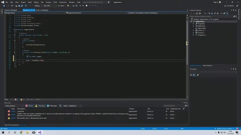
Task: Open the Build menu
Action: tap(30, 2)
